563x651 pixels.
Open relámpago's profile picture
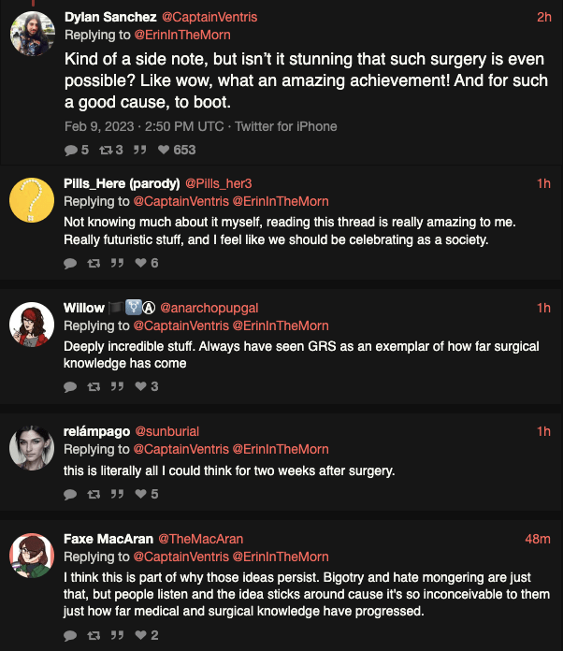[x=32, y=449]
